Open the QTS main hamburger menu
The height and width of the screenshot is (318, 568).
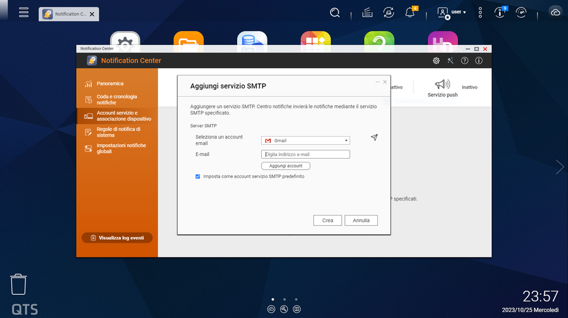click(24, 13)
